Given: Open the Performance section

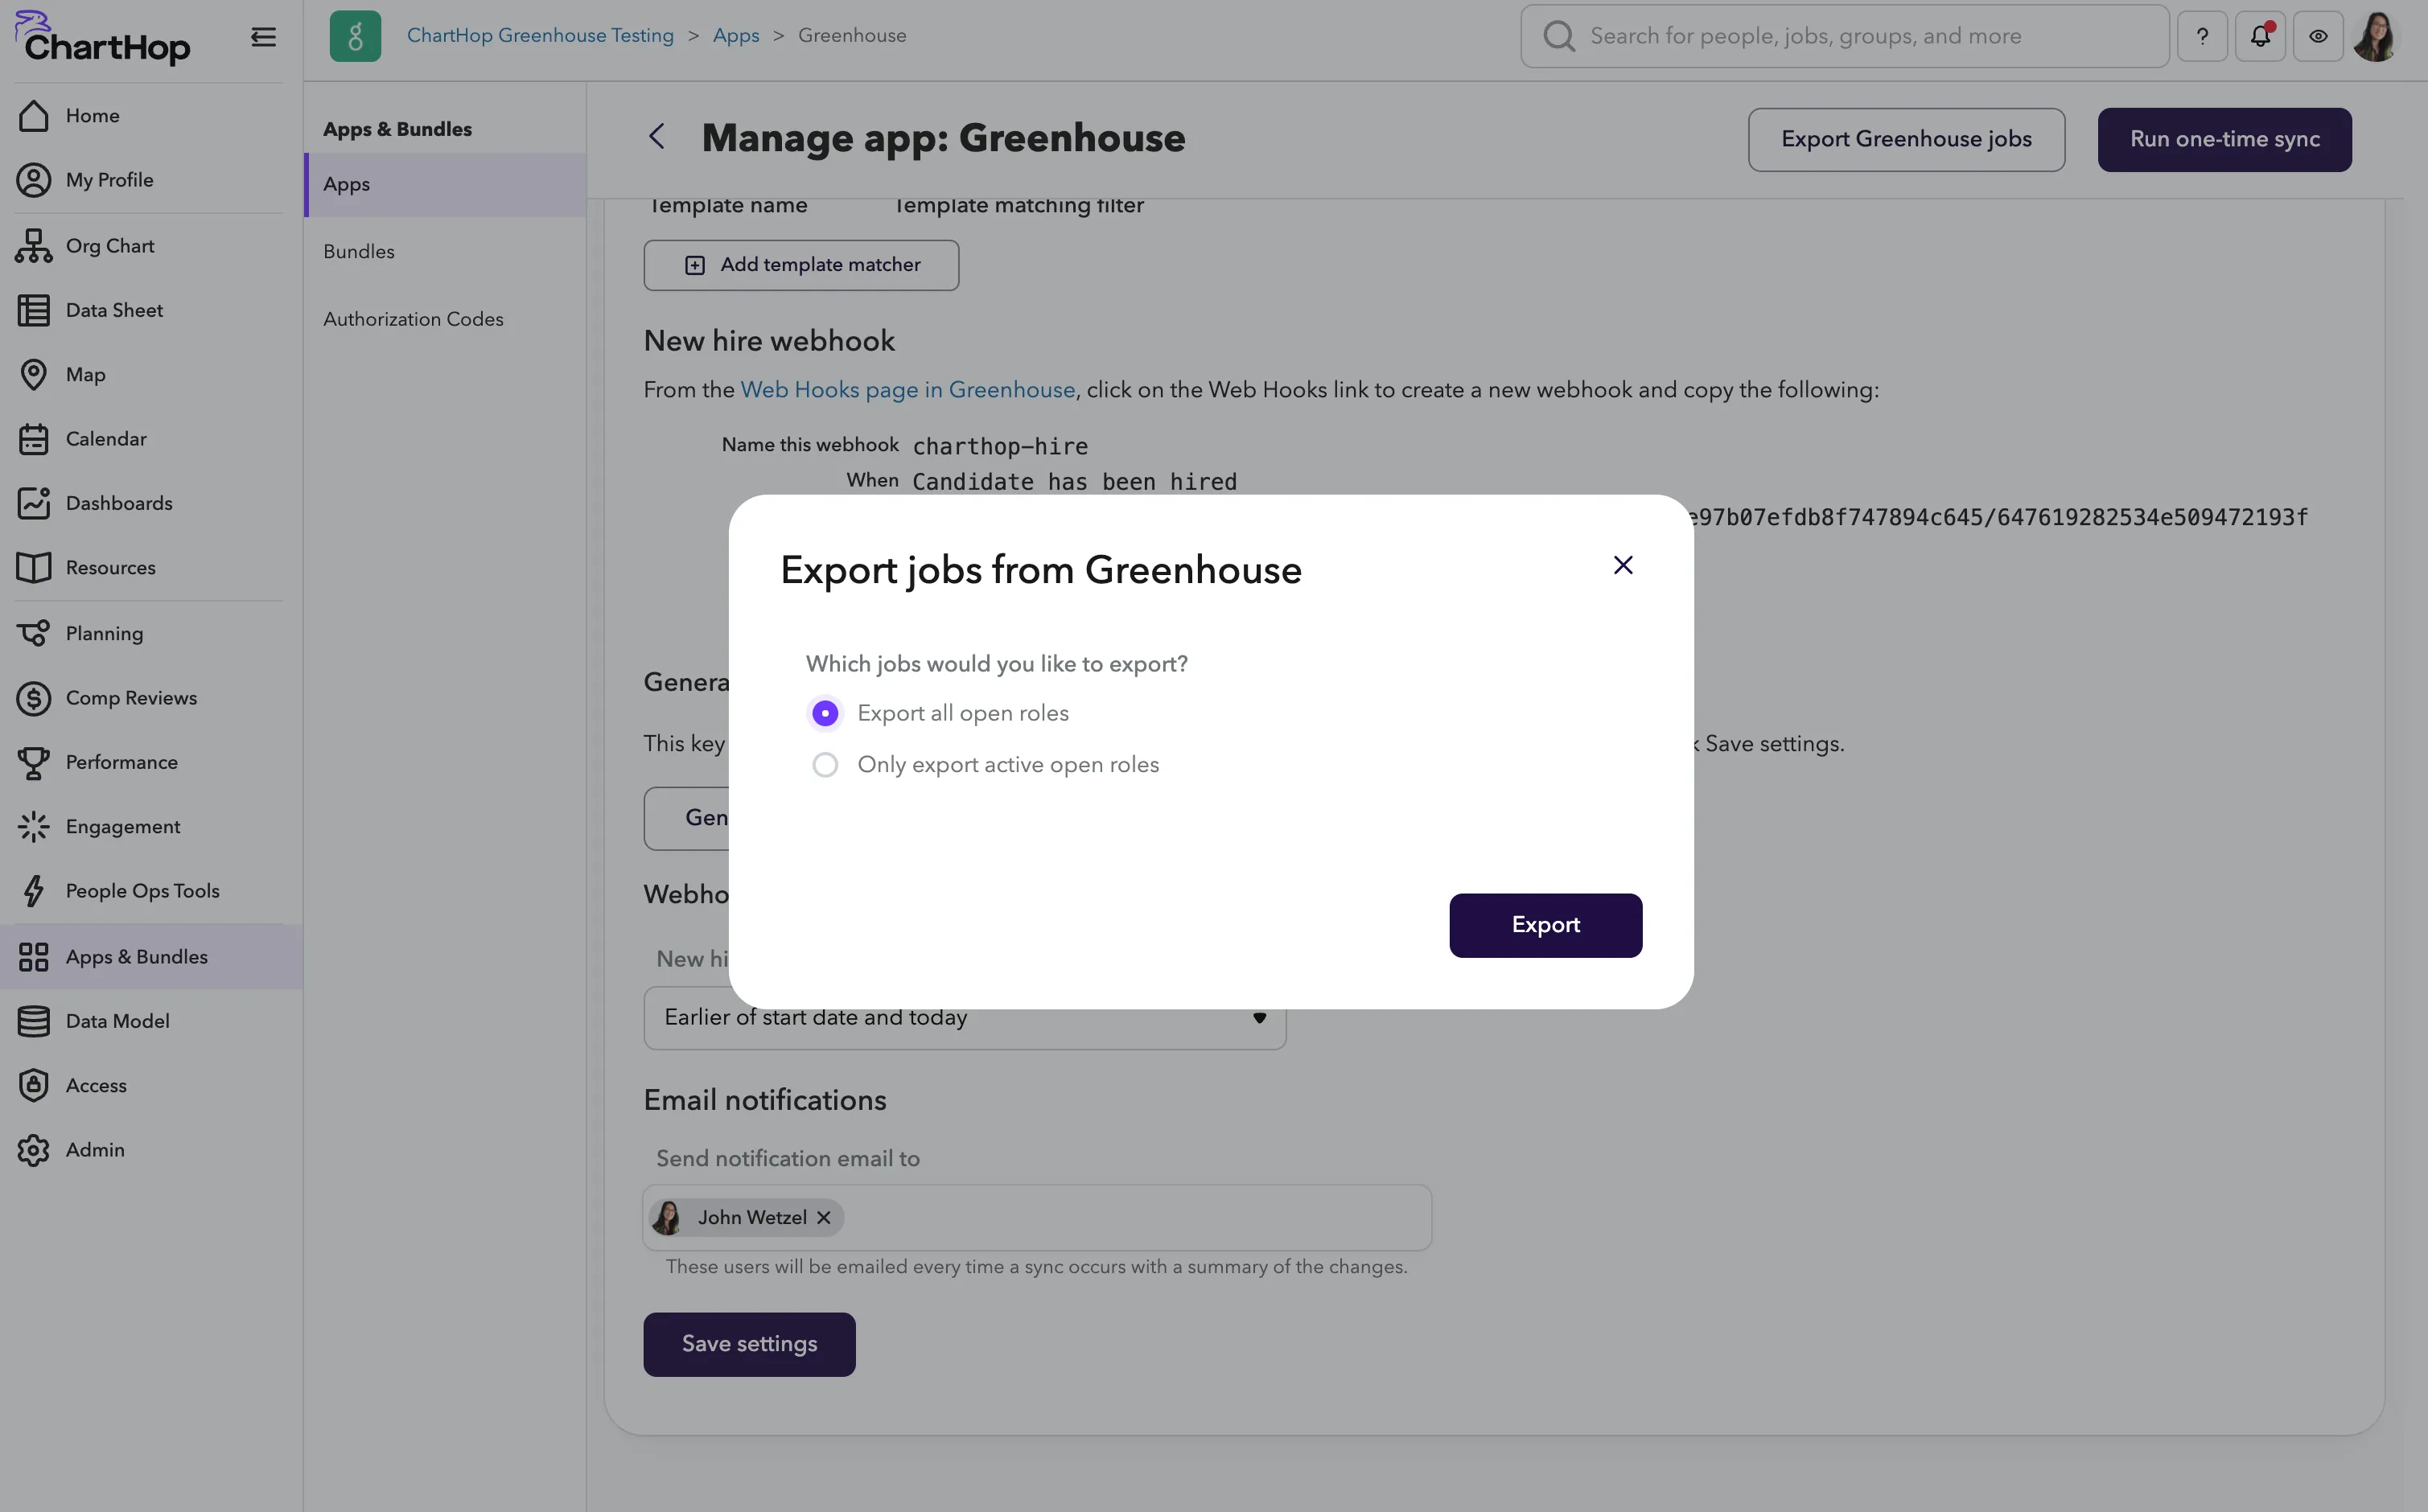Looking at the screenshot, I should (150, 763).
